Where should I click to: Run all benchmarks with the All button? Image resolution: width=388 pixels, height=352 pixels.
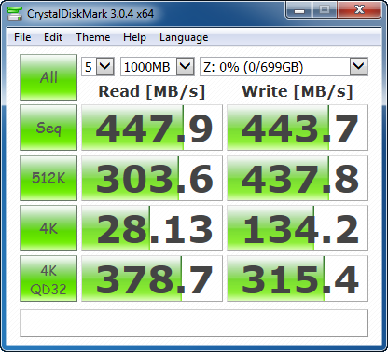coord(48,77)
